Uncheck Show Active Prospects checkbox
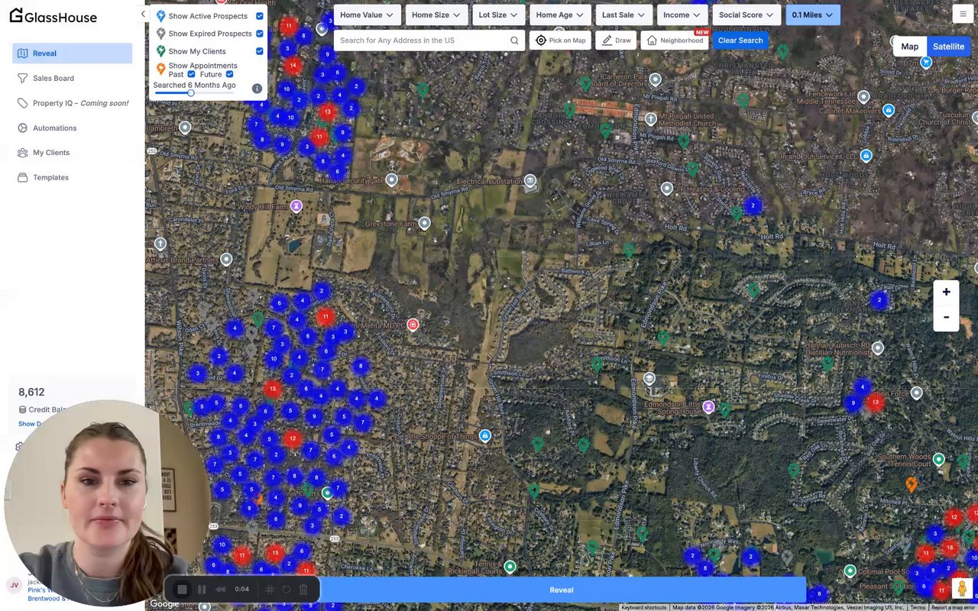The width and height of the screenshot is (978, 611). coord(260,16)
